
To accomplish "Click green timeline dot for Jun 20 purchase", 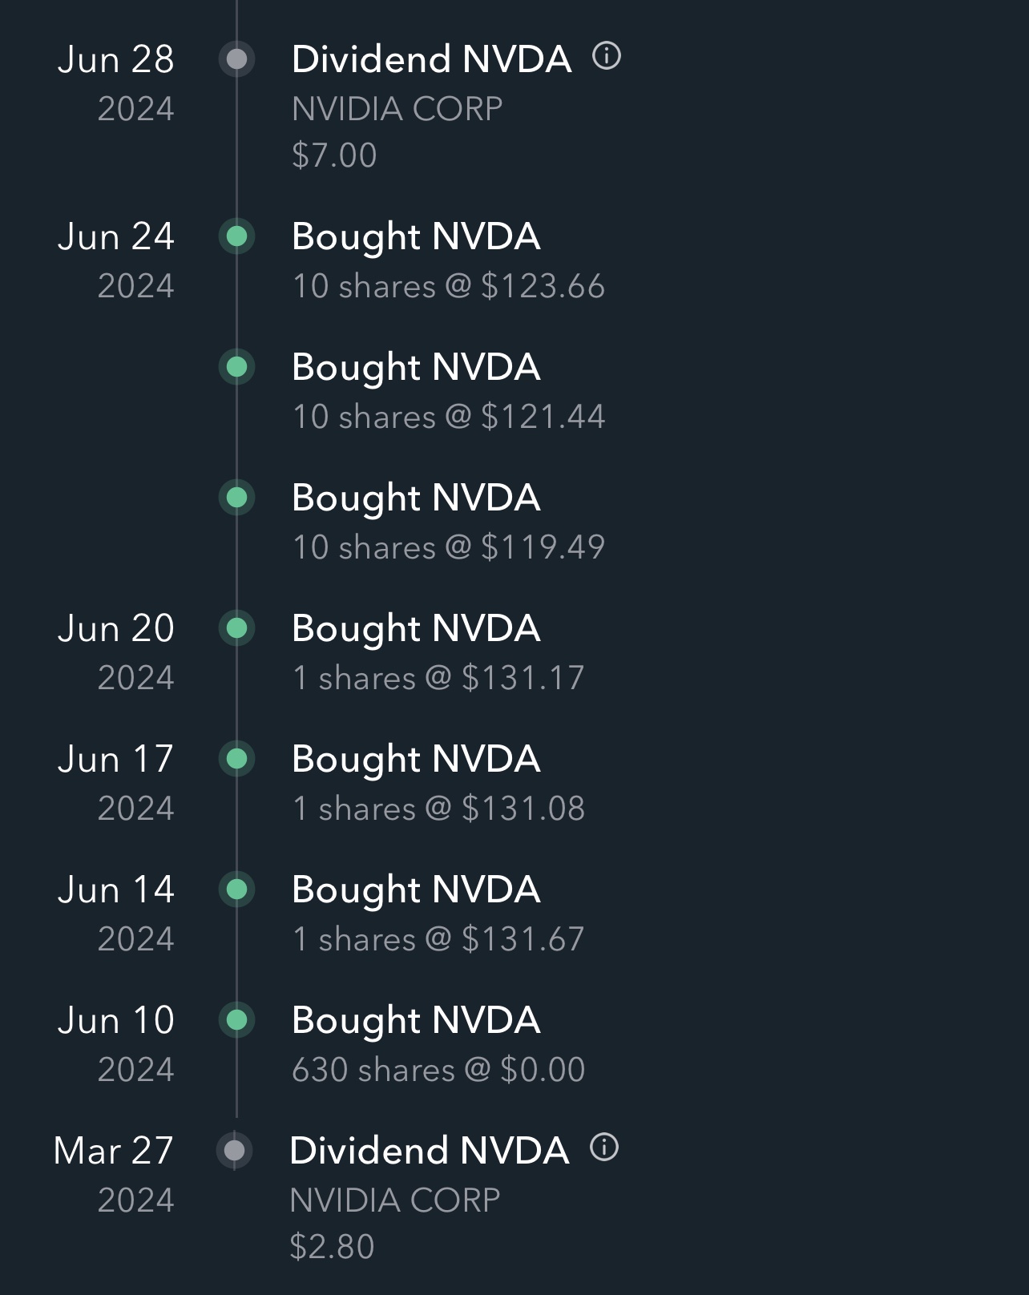I will pyautogui.click(x=236, y=627).
